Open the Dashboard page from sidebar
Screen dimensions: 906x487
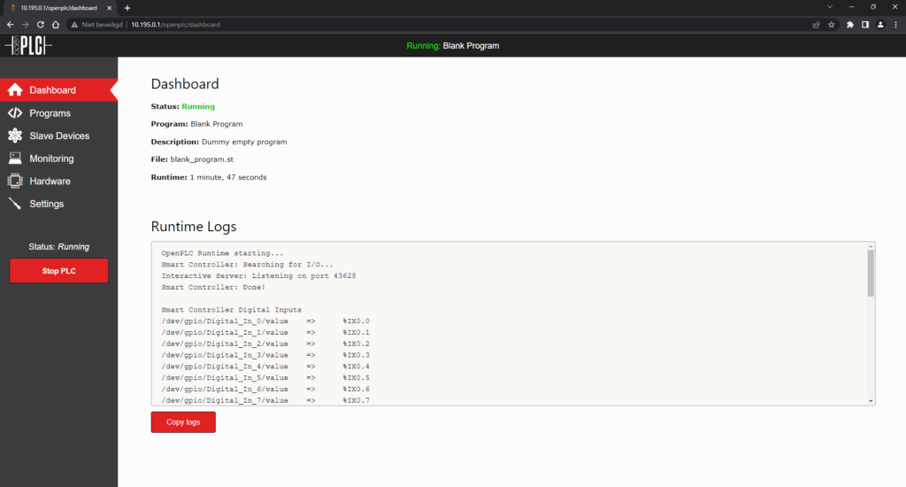pyautogui.click(x=52, y=90)
